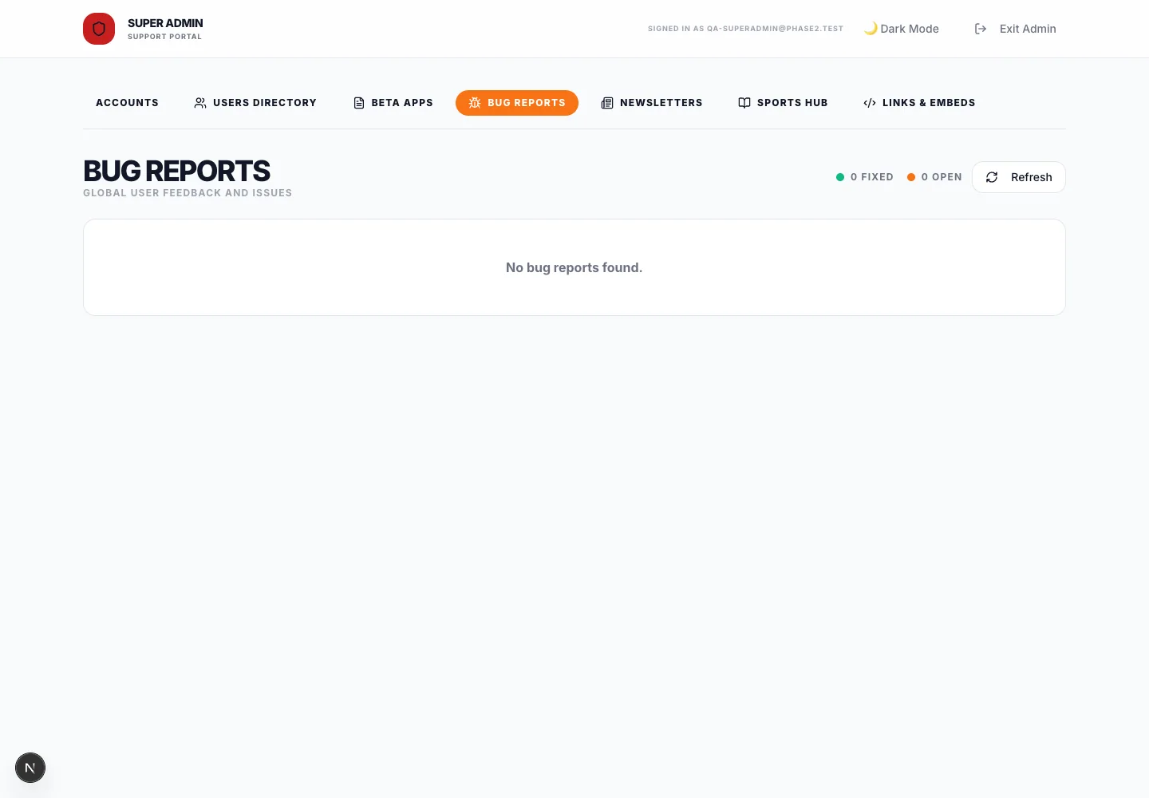Image resolution: width=1149 pixels, height=798 pixels.
Task: Go to the Beta Apps tab
Action: click(393, 103)
